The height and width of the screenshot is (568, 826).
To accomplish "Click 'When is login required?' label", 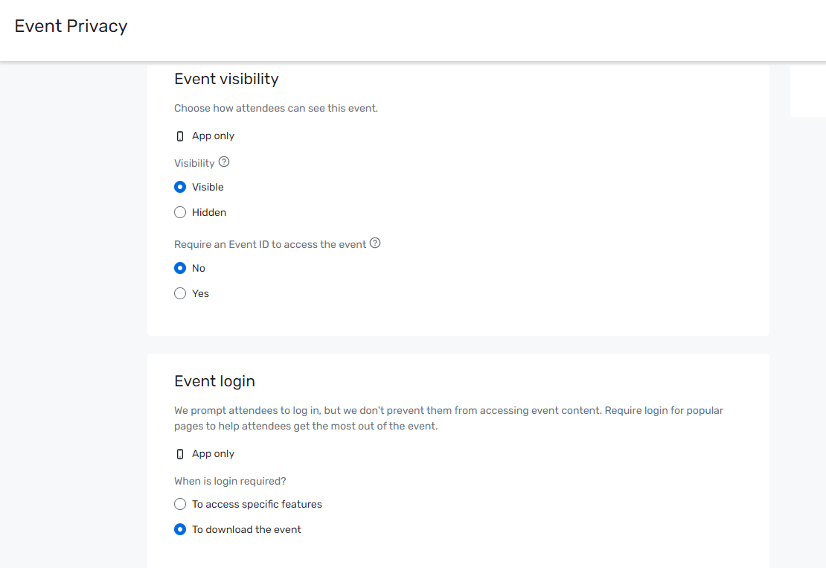I will coord(230,481).
